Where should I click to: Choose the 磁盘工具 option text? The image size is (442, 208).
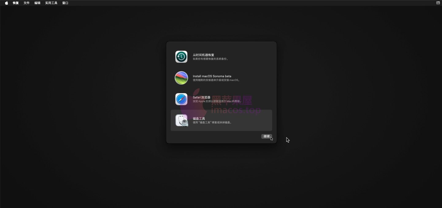(199, 118)
